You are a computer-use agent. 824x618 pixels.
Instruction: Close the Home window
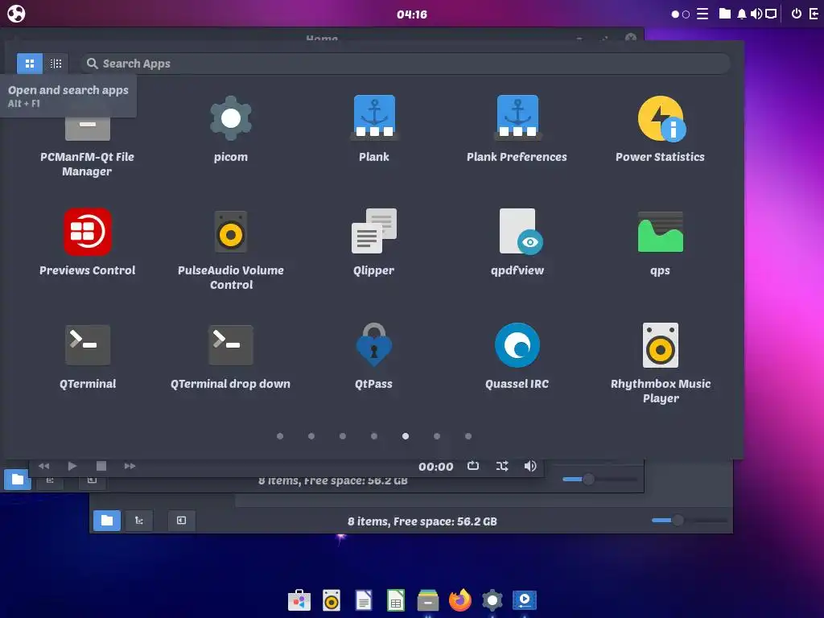tap(631, 38)
